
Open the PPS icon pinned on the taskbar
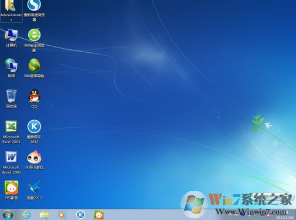(x=98, y=215)
